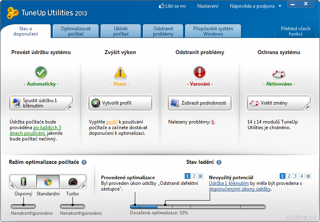Screen dimensions: 320x222
Task: Select Turbo speedometer mode
Action: point(73,182)
